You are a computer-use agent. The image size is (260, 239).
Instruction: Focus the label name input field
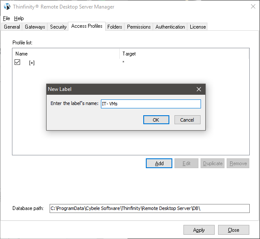151,104
